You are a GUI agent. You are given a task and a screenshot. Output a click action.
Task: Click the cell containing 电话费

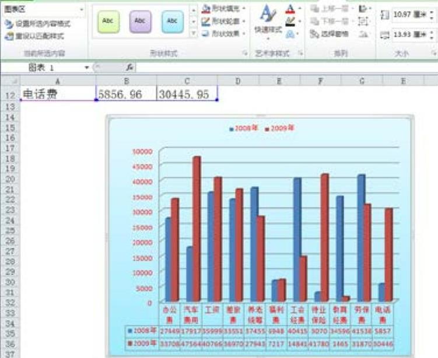tap(58, 94)
